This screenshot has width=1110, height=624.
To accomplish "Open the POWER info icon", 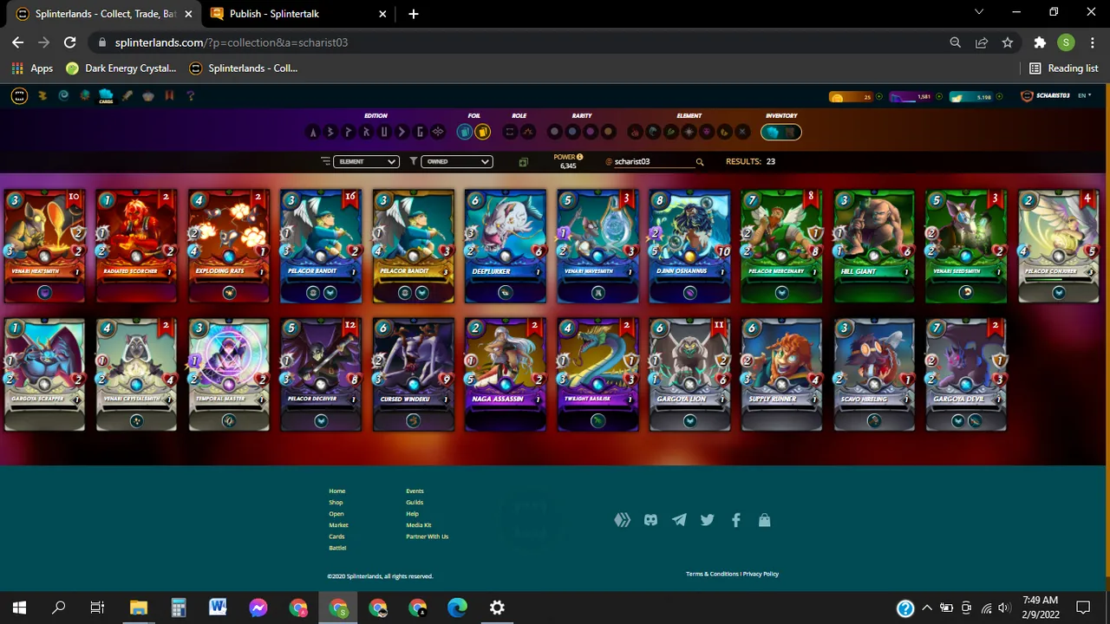I will pyautogui.click(x=580, y=157).
